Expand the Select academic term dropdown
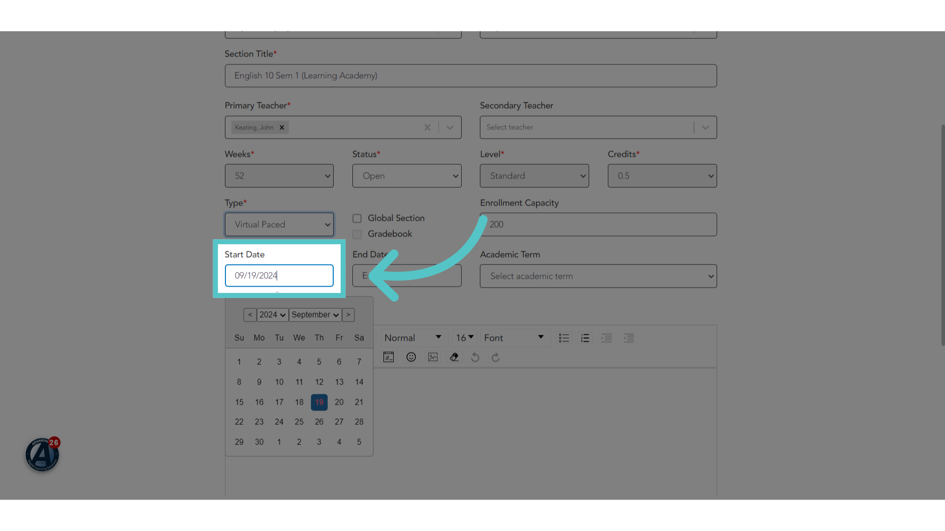 [x=598, y=276]
